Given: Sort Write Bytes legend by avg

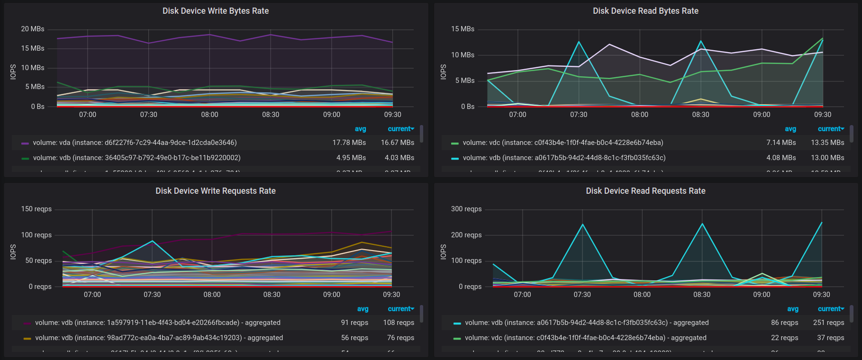Looking at the screenshot, I should coord(360,129).
